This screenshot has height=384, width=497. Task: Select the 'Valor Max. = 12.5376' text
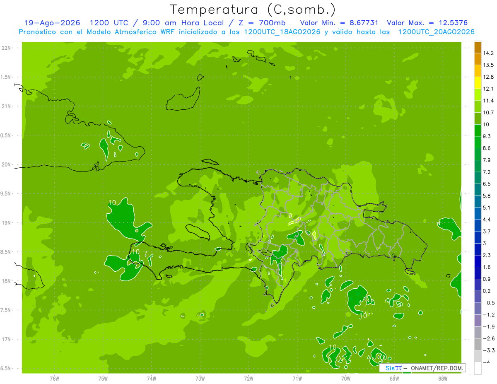pos(427,23)
